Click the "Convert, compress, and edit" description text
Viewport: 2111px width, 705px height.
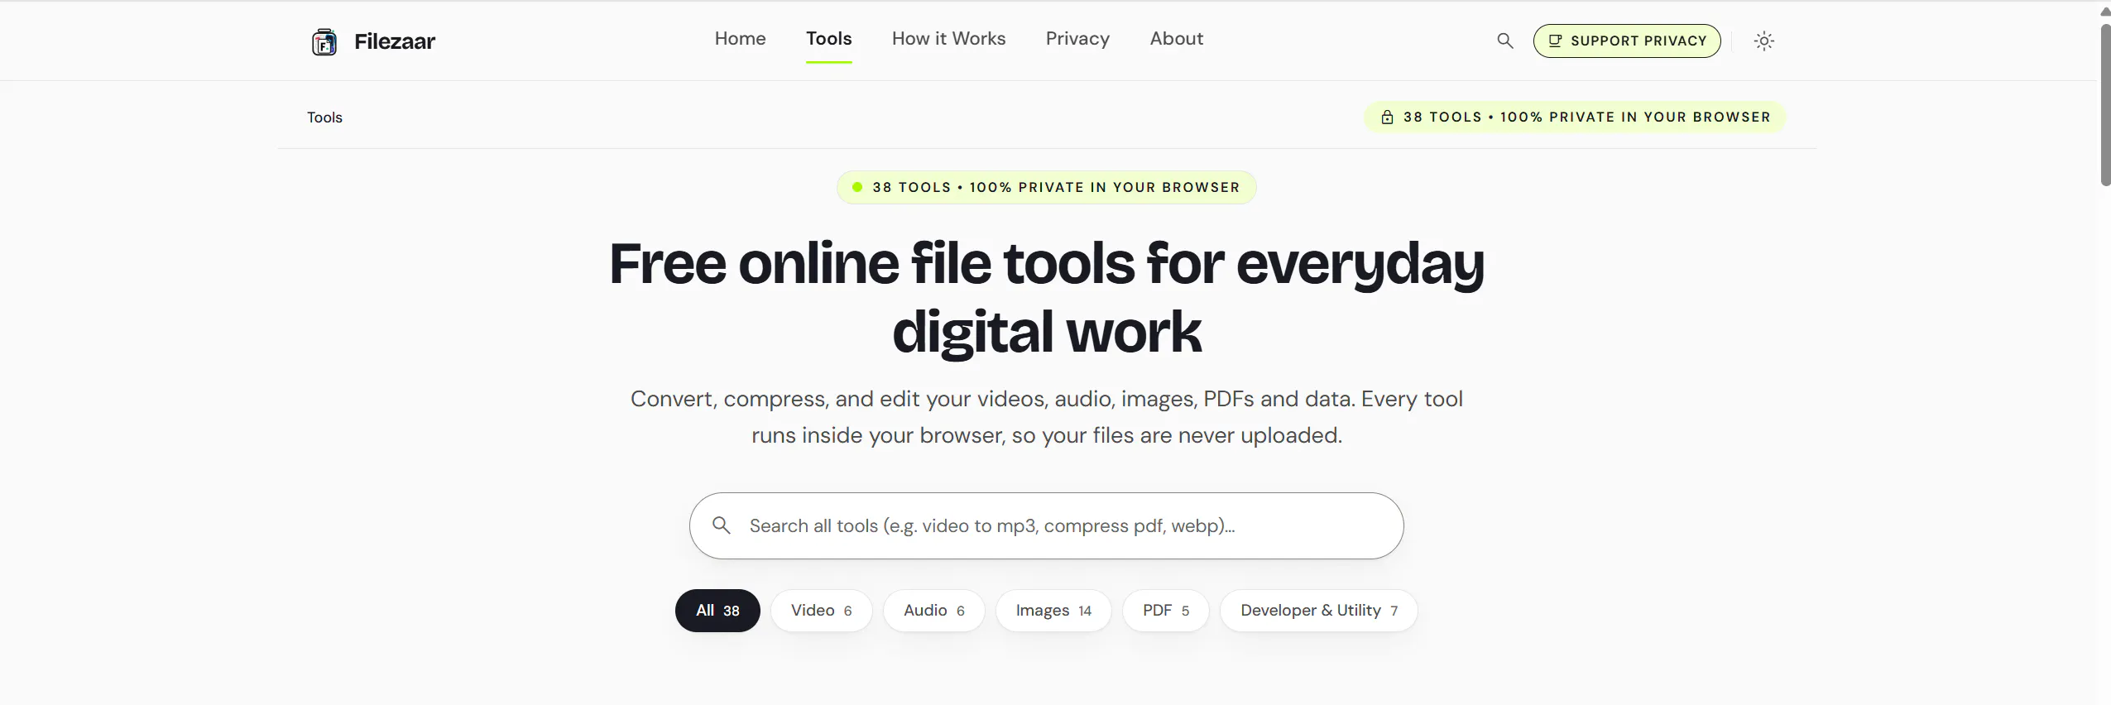pos(1047,417)
